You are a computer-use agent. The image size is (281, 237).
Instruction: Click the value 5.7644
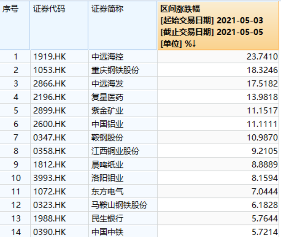(265, 219)
